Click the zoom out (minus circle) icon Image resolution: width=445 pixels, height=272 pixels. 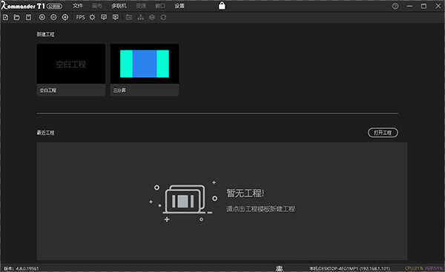tap(53, 17)
